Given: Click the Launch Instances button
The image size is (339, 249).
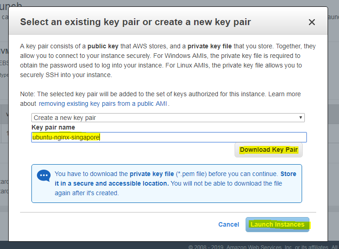Looking at the screenshot, I should click(x=277, y=224).
